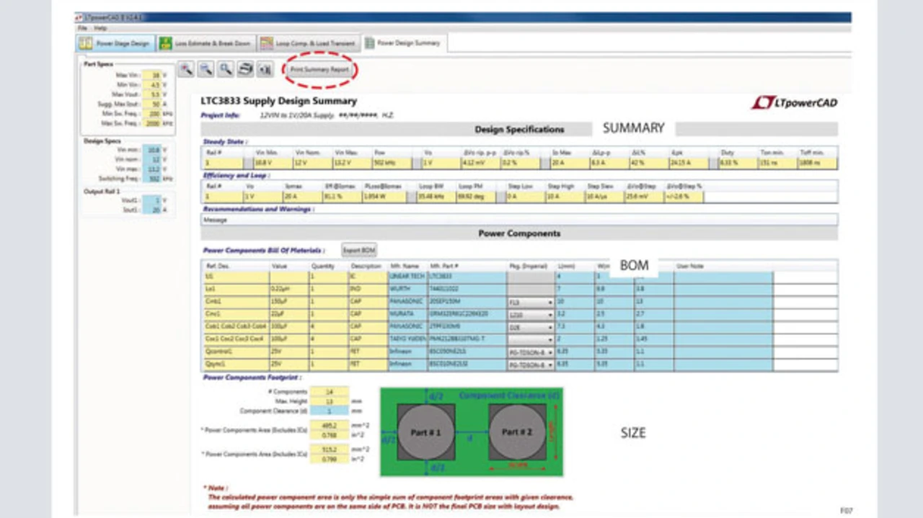Viewport: 923px width, 518px height.
Task: Click the LTpowerCAD logo in the report
Action: tap(794, 103)
